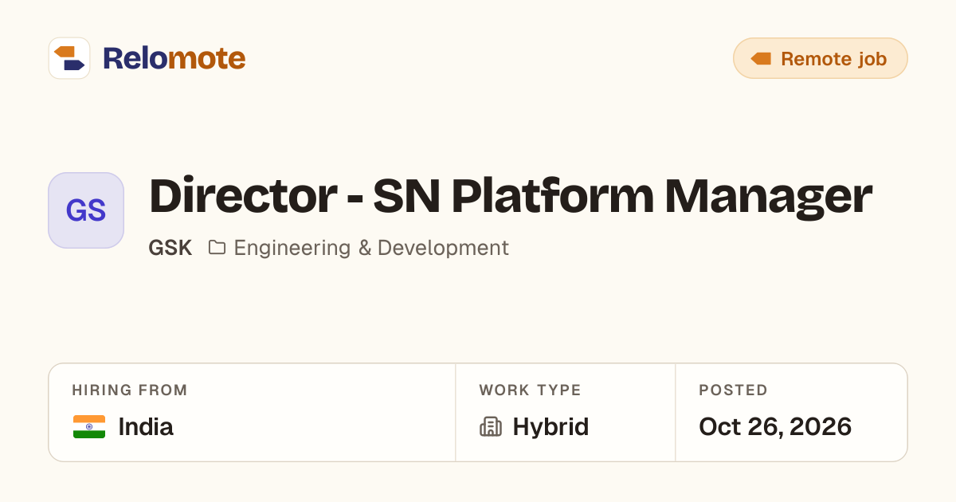Click the POSTED label
Viewport: 956px width, 502px height.
pos(733,390)
